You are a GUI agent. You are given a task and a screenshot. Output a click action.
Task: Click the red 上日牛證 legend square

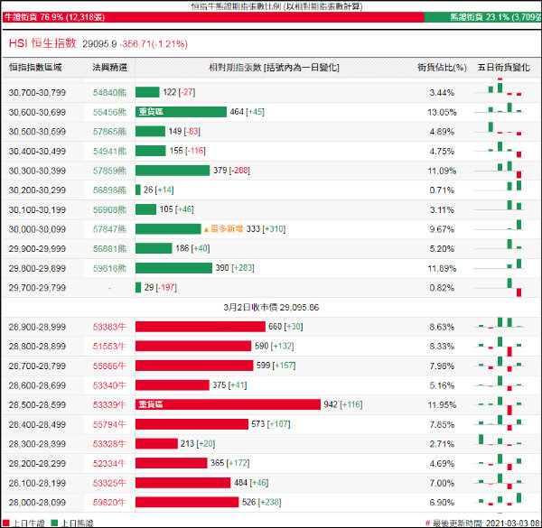[6, 523]
